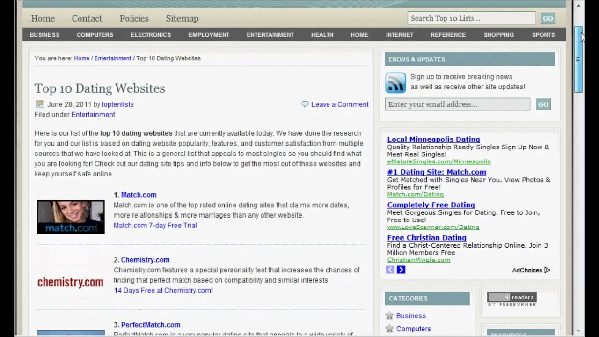This screenshot has height=337, width=599.
Task: Open eMatureSingles.com/Minneapolis ad URL
Action: point(439,161)
